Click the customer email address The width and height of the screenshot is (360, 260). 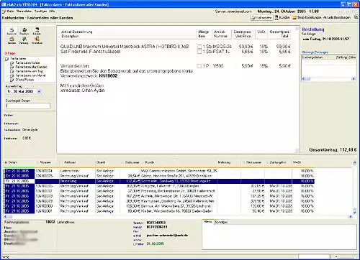[167, 236]
